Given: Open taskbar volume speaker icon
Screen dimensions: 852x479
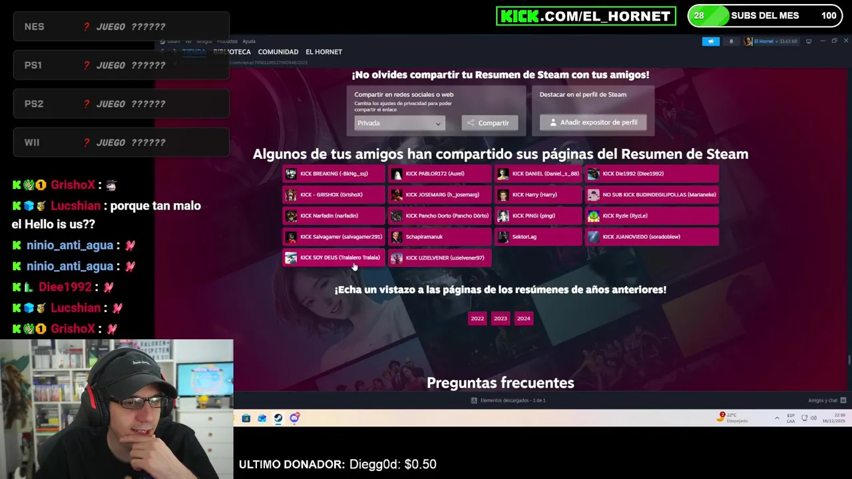Looking at the screenshot, I should click(x=813, y=418).
